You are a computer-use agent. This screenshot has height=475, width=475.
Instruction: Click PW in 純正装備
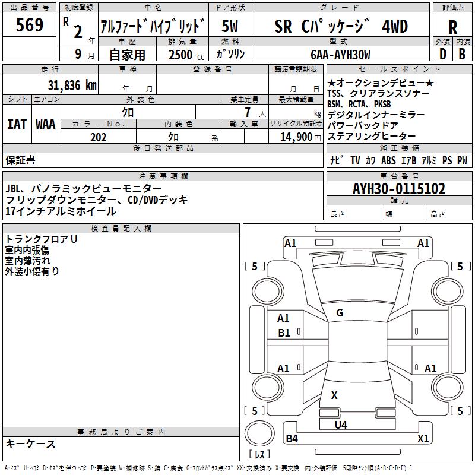pos(463,160)
